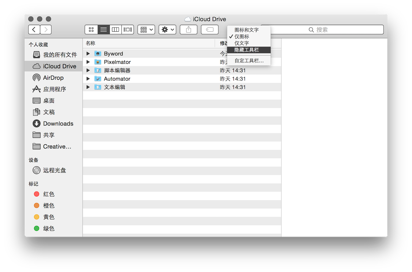Choose 仅文字 menu option

click(249, 43)
